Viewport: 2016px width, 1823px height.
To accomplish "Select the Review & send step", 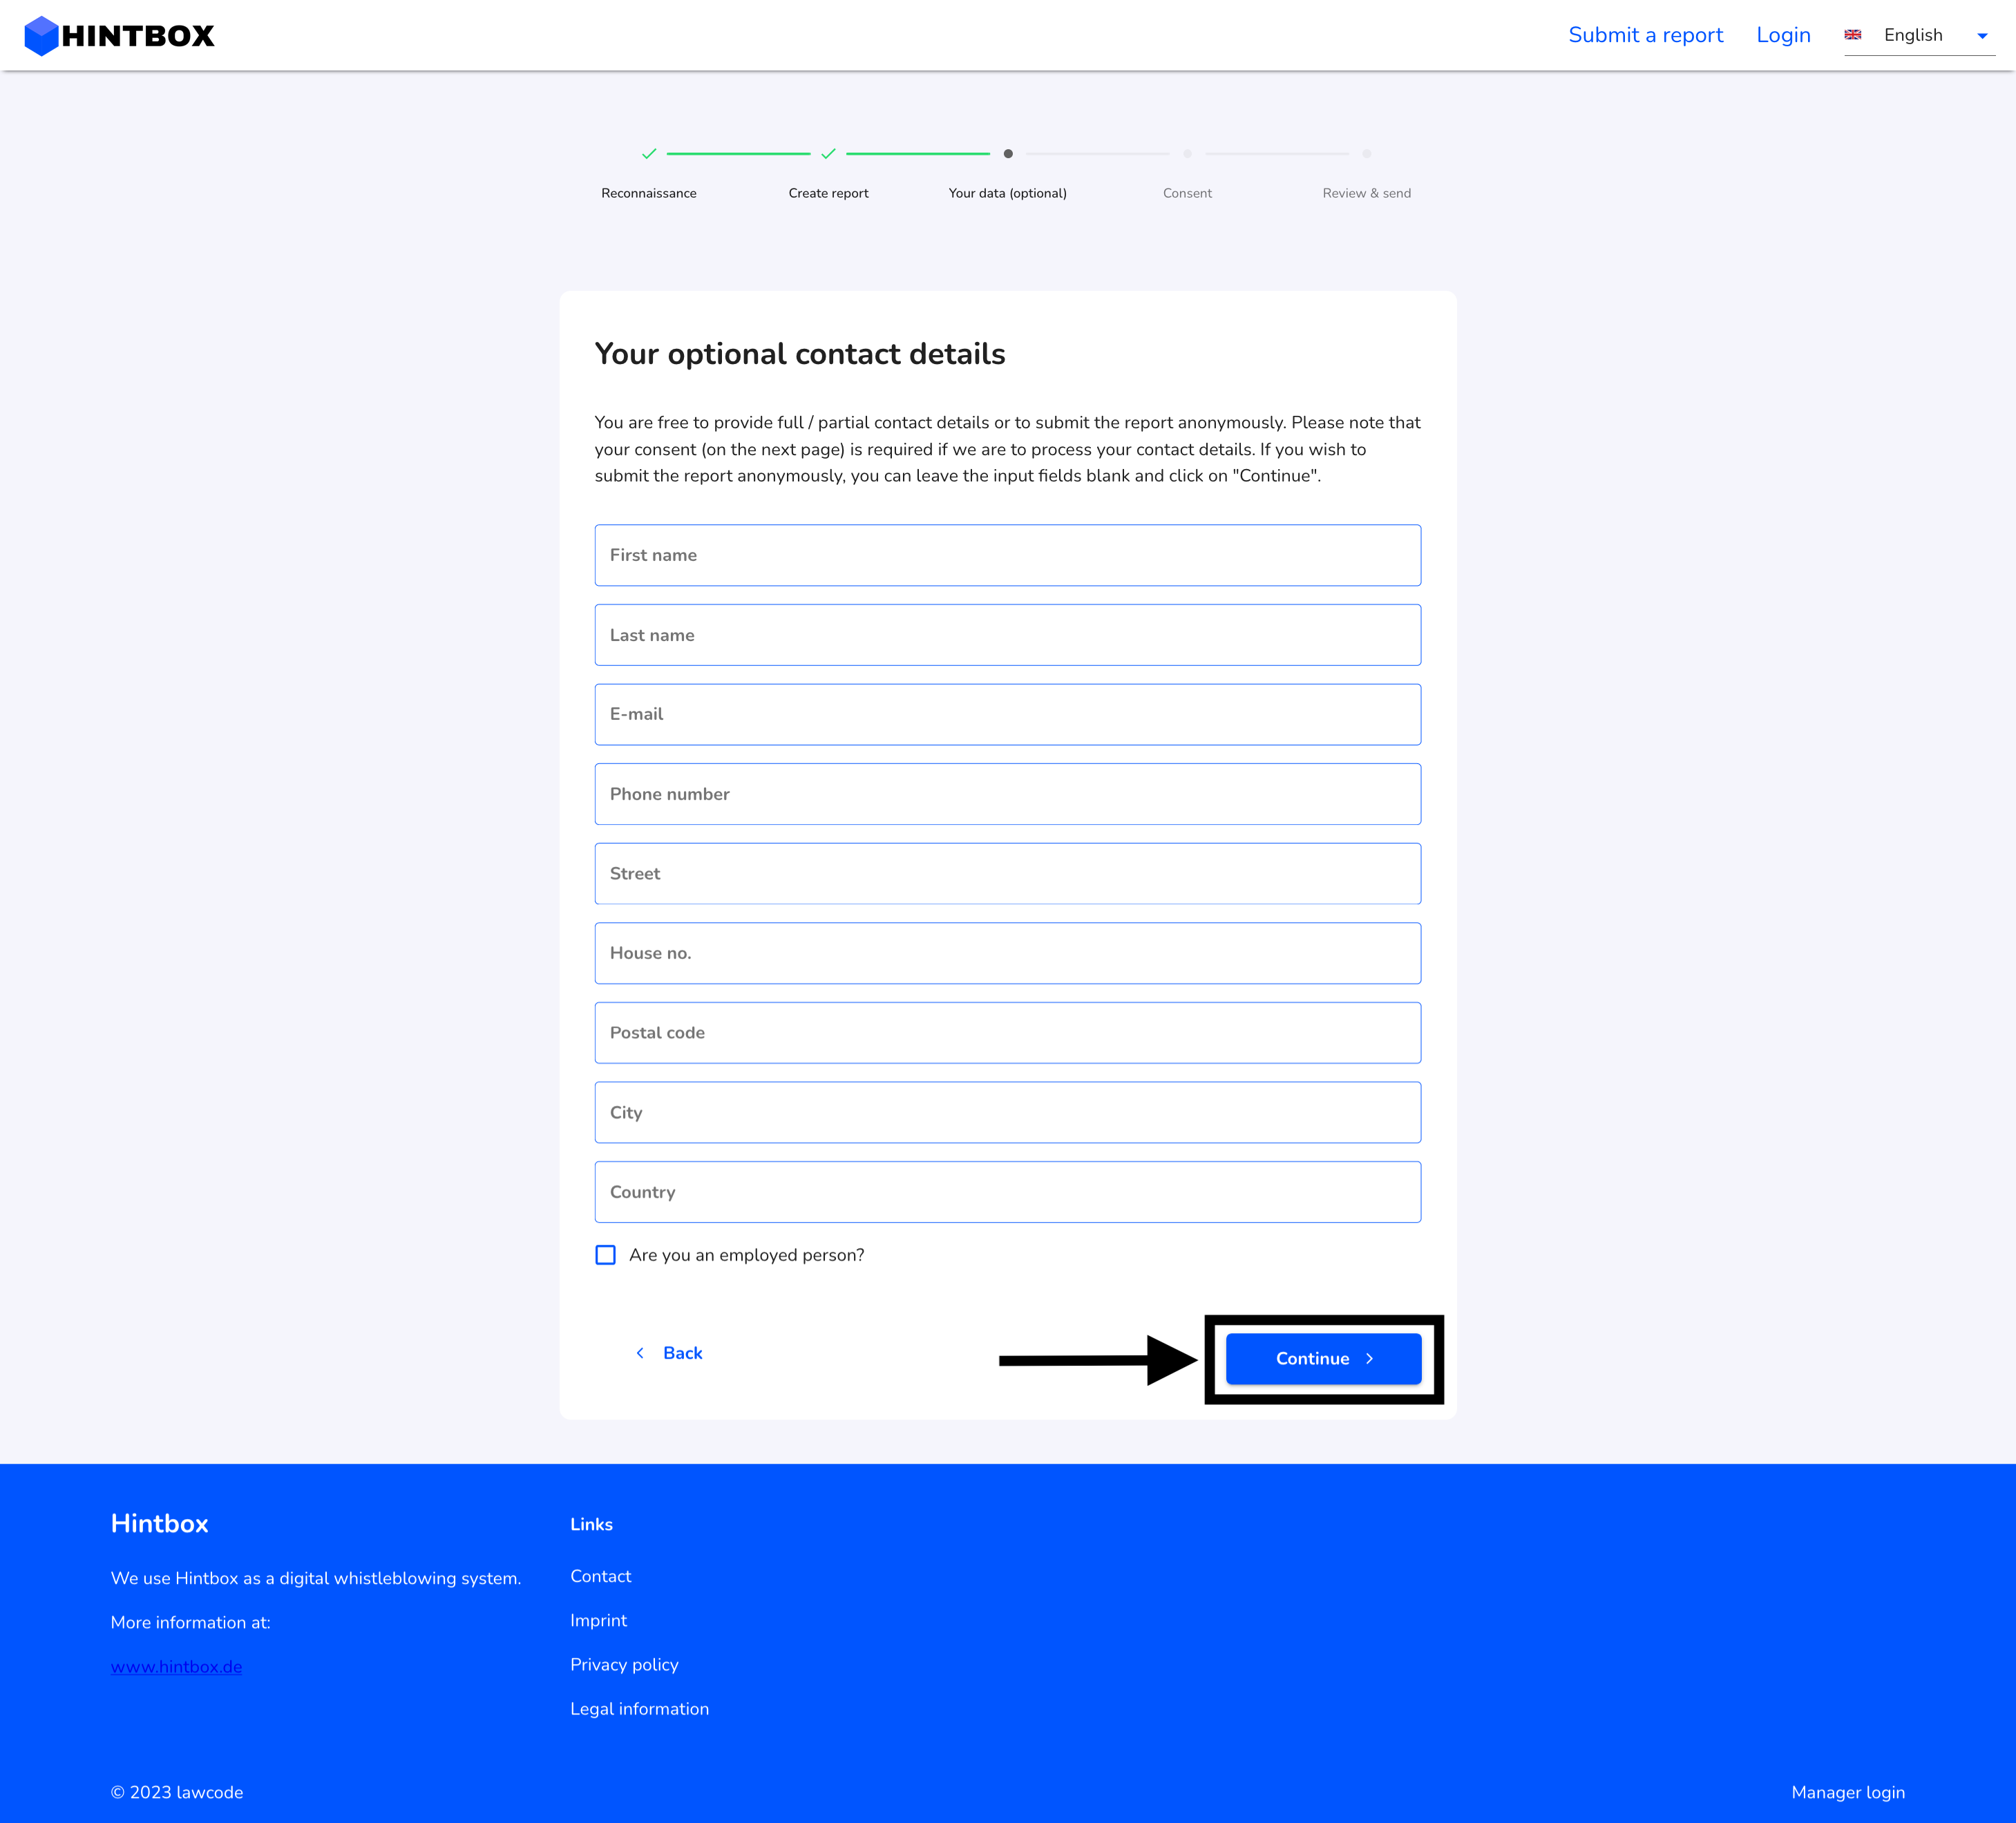I will [x=1366, y=193].
